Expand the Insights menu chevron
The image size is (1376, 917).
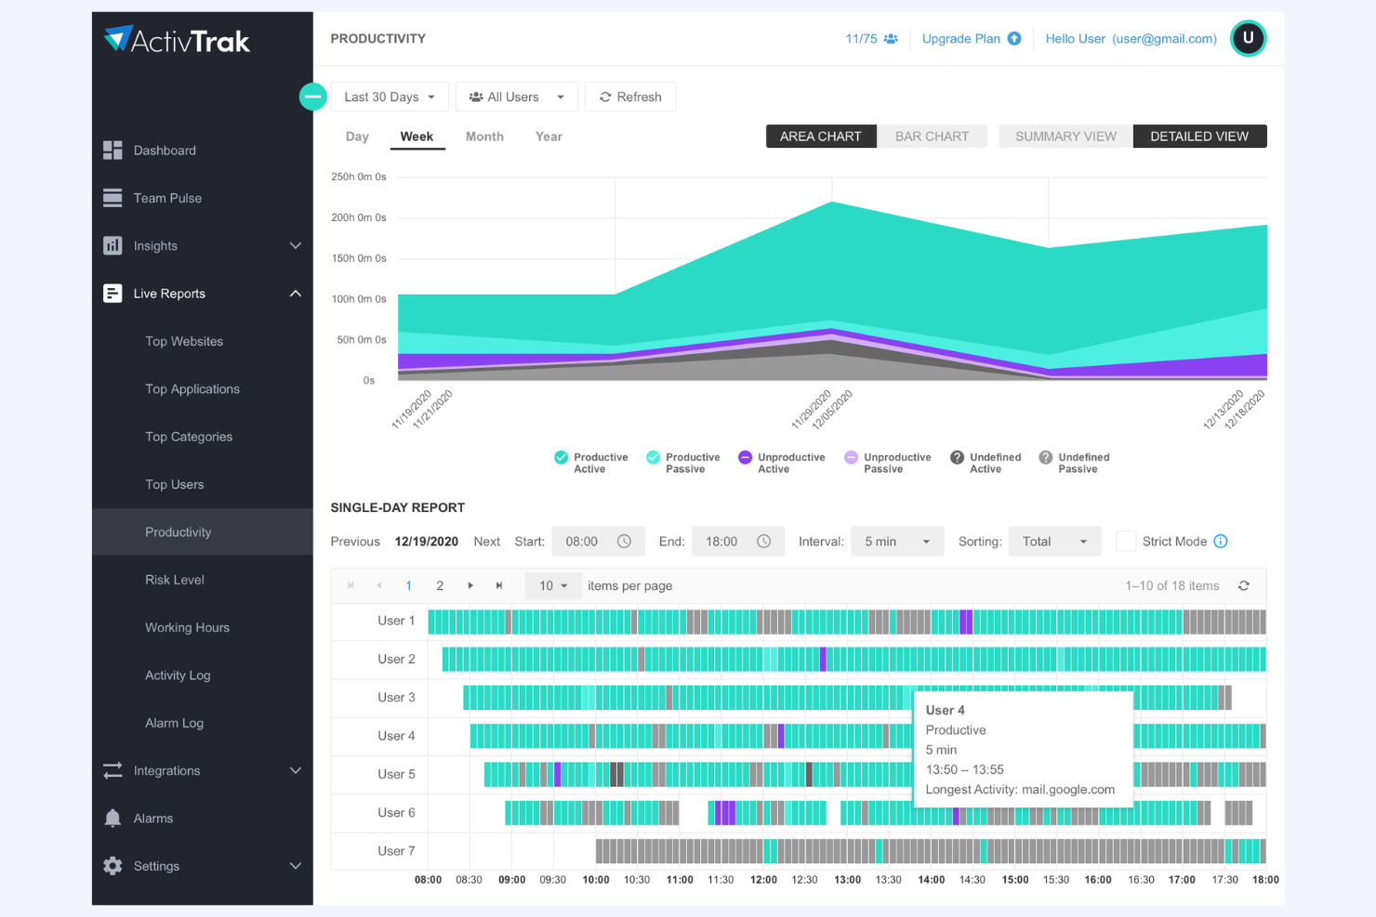point(296,245)
